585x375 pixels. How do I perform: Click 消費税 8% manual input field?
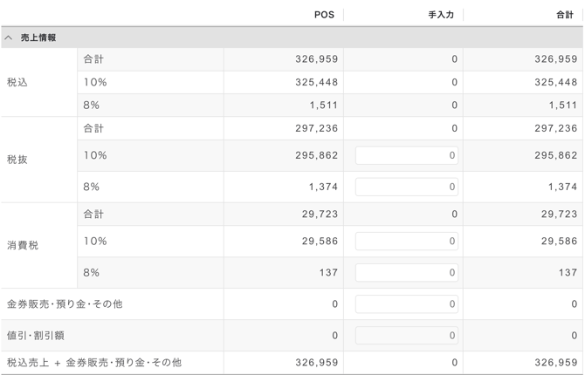(406, 273)
